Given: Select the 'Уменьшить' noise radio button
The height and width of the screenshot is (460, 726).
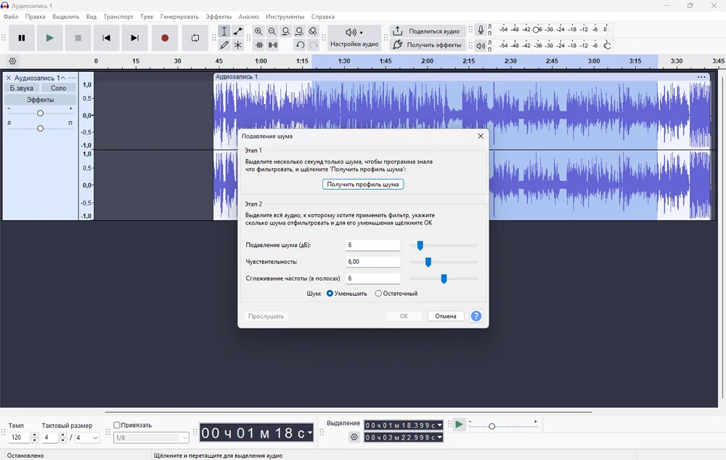Looking at the screenshot, I should (330, 294).
